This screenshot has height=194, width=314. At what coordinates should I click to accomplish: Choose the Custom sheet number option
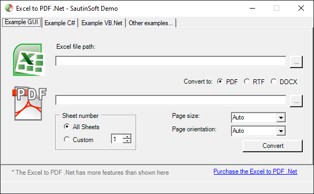78,139
